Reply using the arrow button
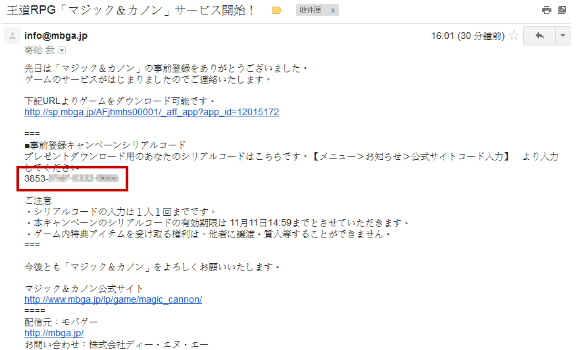579x350 pixels. [x=540, y=36]
